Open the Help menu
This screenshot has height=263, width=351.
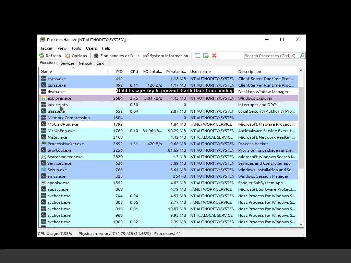tap(106, 48)
